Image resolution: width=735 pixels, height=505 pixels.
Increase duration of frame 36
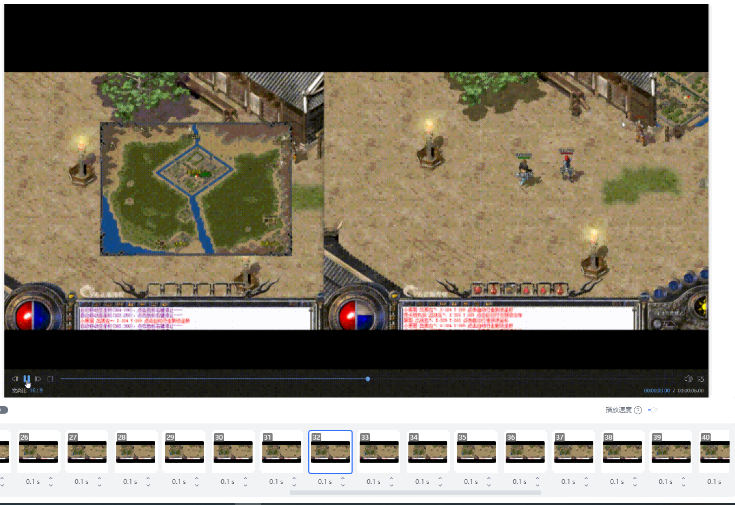[538, 479]
